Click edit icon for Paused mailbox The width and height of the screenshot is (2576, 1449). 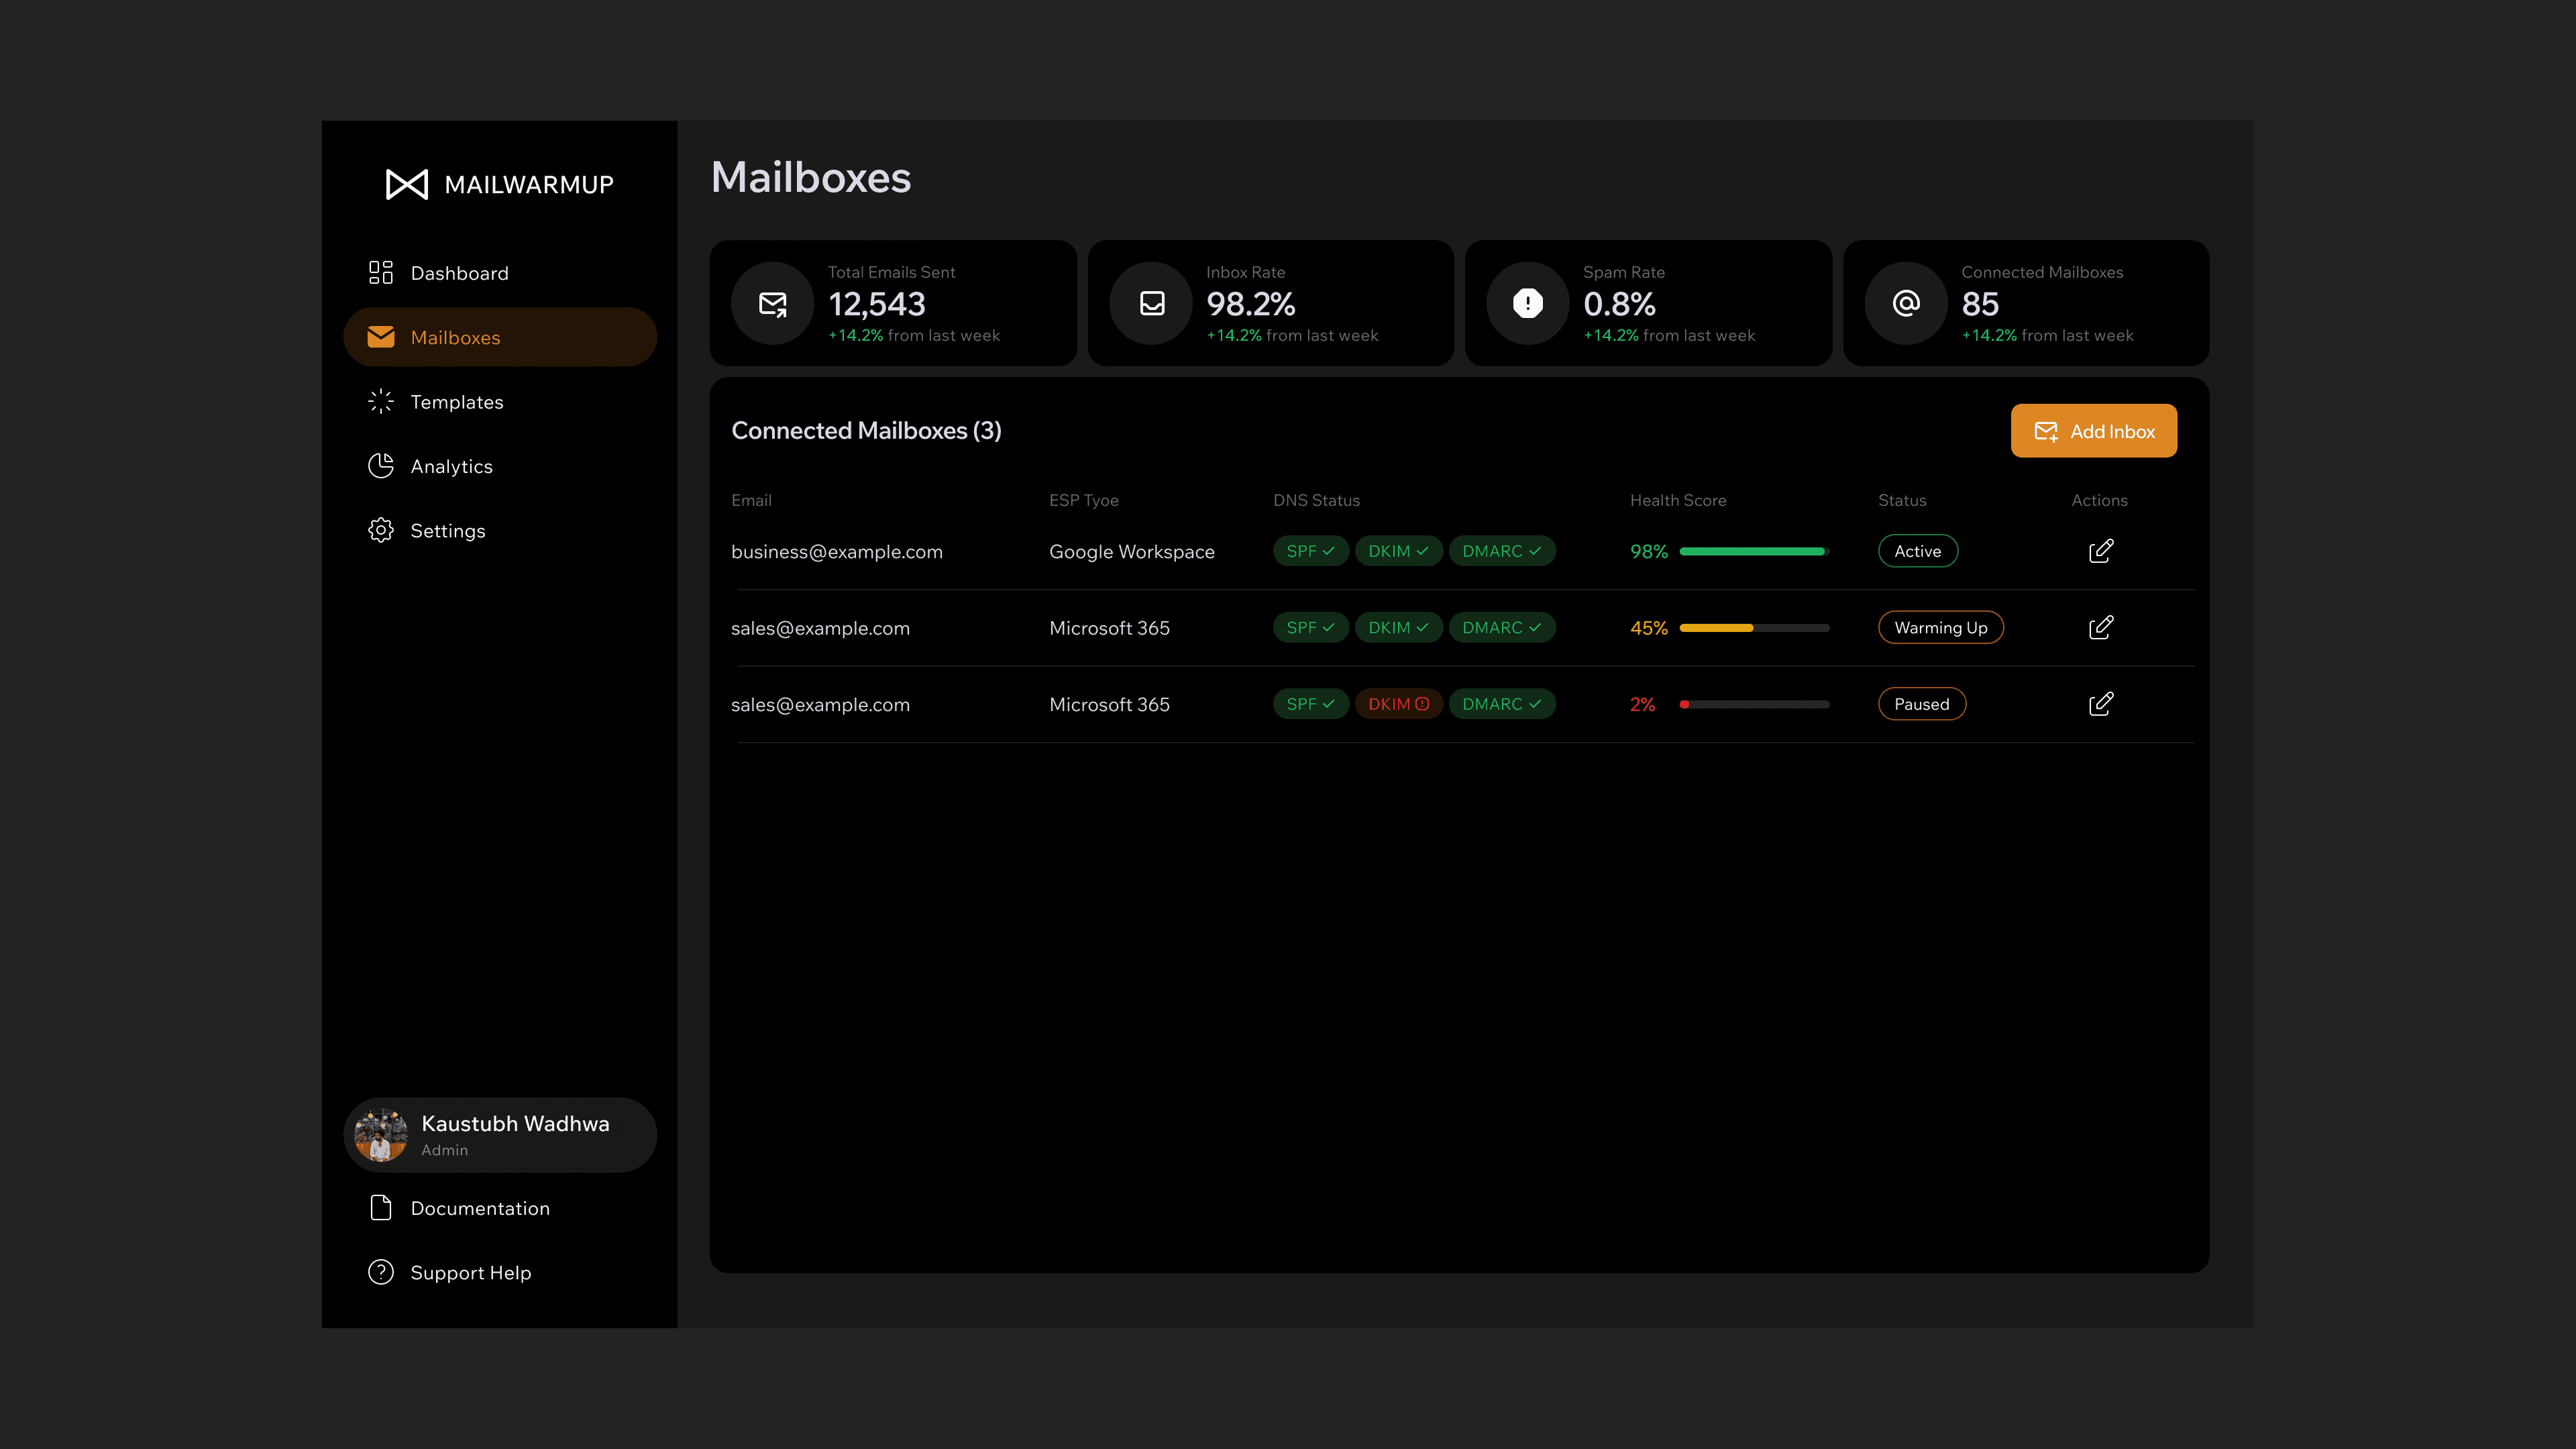(2100, 704)
